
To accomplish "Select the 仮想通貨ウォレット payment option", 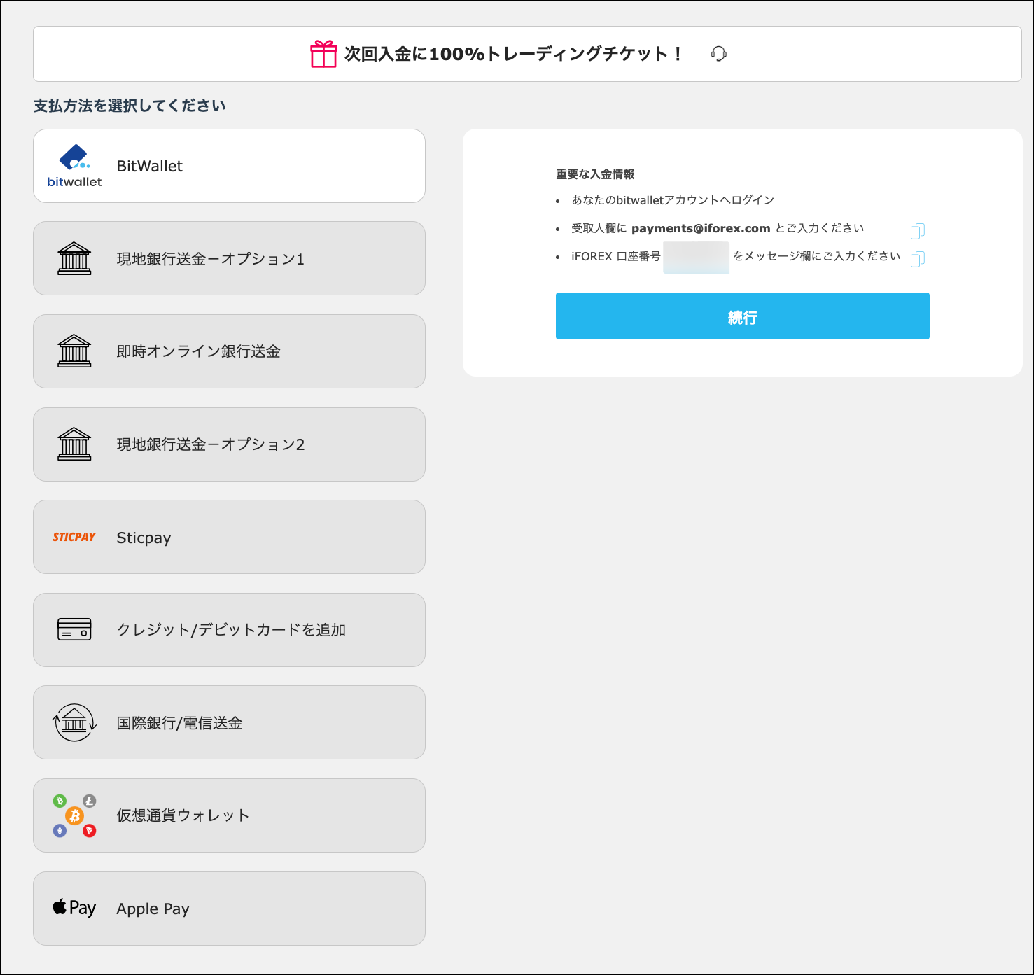I will pyautogui.click(x=228, y=815).
